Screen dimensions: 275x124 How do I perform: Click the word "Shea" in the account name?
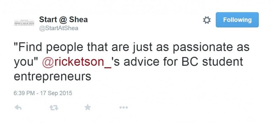point(78,19)
